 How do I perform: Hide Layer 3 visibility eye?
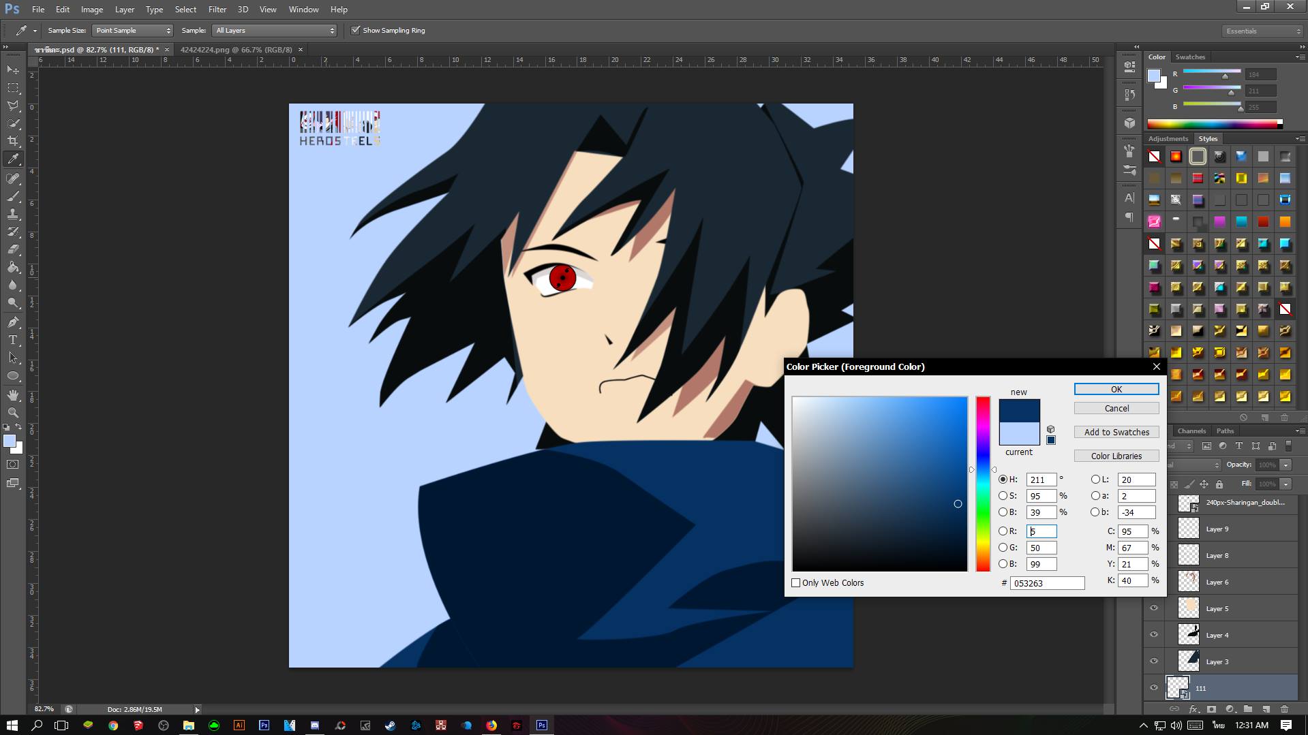pos(1154,661)
